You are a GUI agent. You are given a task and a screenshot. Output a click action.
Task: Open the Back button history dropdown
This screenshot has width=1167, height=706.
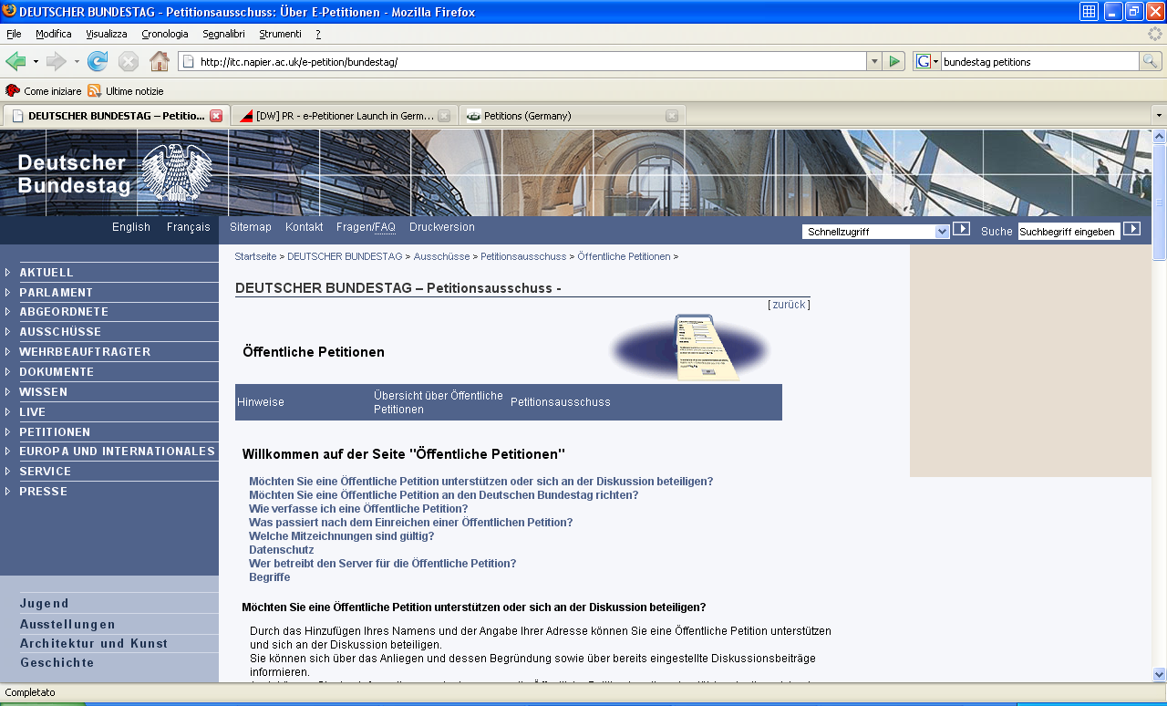click(36, 61)
